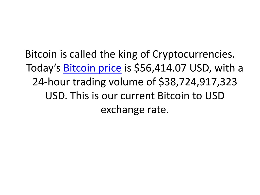
Task: Click the word Cryptocurrencies in first line
Action: point(193,54)
